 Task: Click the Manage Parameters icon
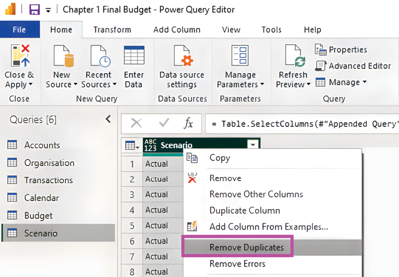240,55
